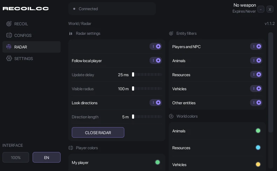277x171 pixels.
Task: Click the INTERFACE label
Action: (13, 145)
